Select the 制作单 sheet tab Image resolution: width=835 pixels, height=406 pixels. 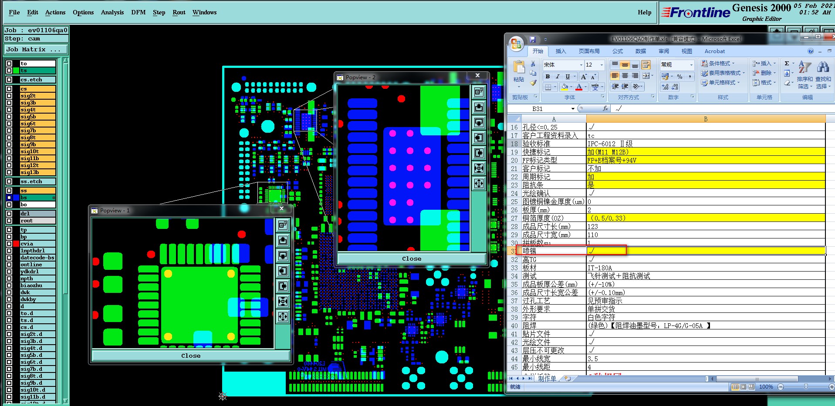click(547, 379)
